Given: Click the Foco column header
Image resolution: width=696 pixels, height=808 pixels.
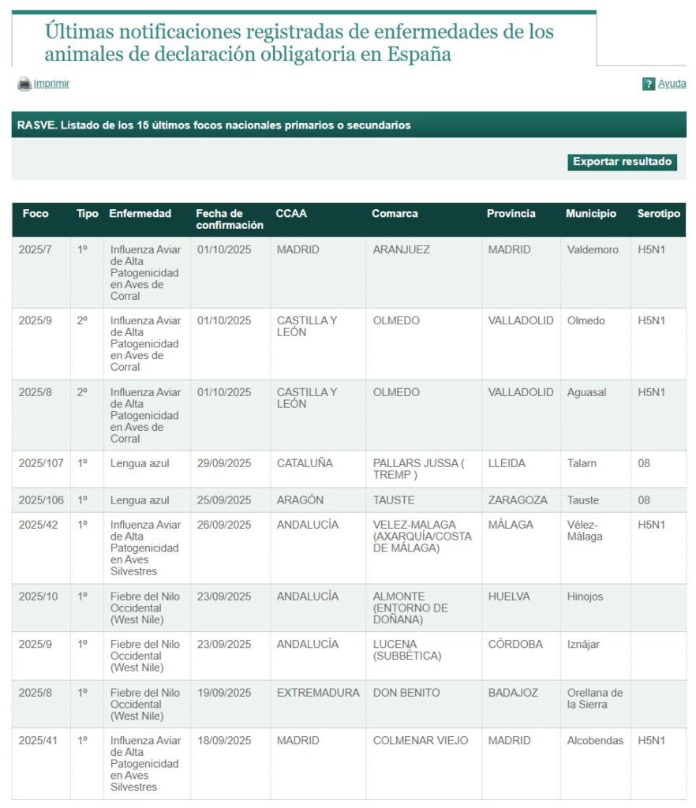Looking at the screenshot, I should (x=36, y=214).
